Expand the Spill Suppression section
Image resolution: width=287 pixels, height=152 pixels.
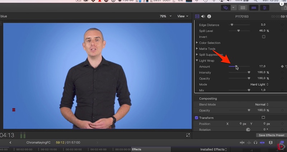[197, 54]
